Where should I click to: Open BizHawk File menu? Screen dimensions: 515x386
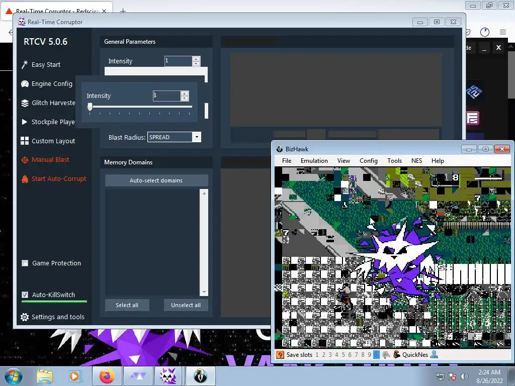[x=287, y=161]
